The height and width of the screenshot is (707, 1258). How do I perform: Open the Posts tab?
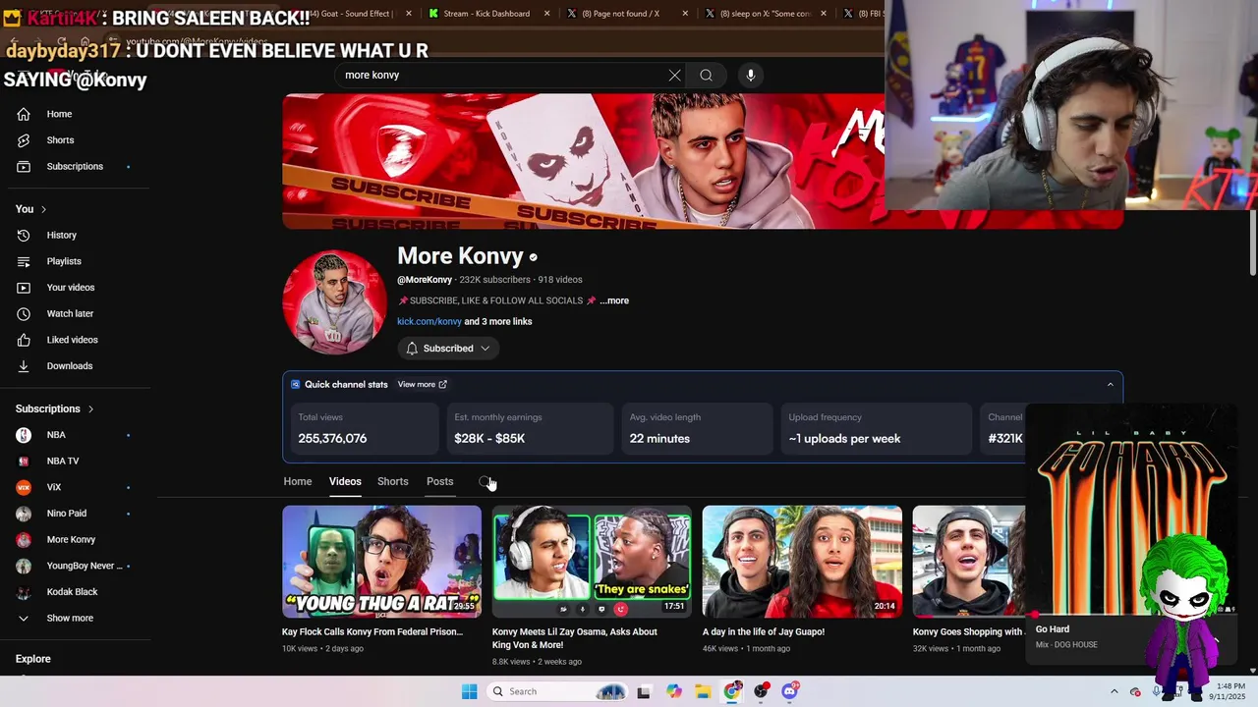click(x=439, y=481)
